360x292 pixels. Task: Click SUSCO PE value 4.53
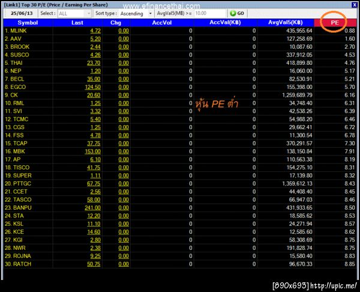click(350, 55)
